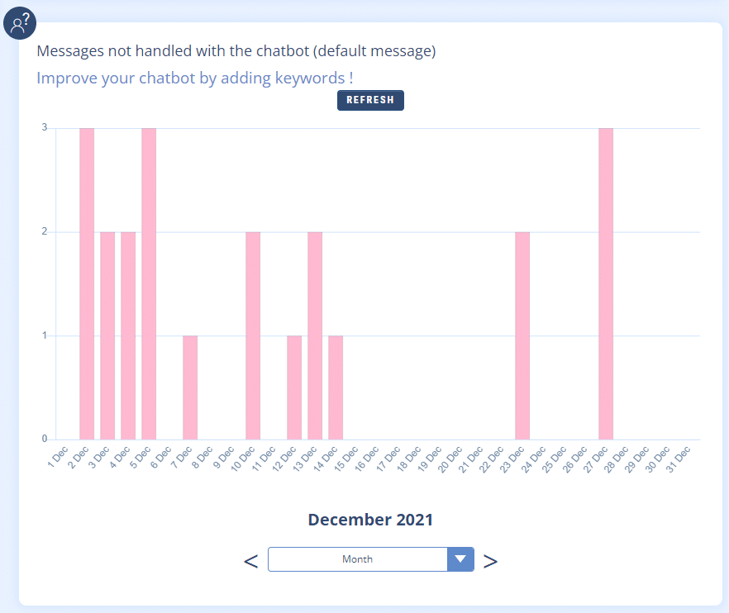Go to the previous month arrow

251,561
